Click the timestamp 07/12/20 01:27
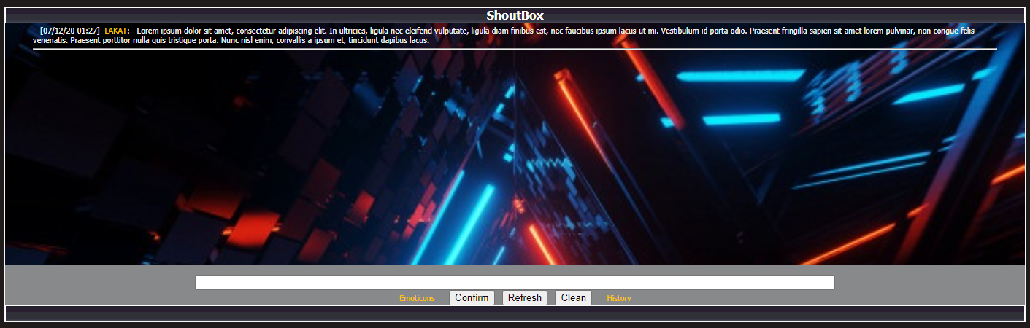 pos(70,31)
